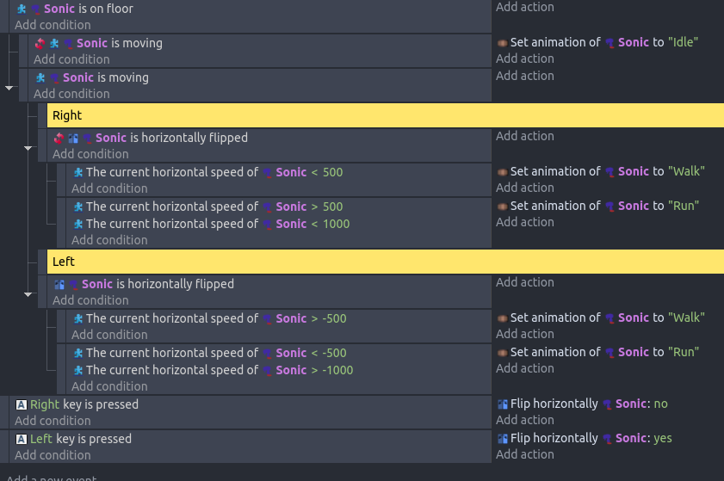Click the Sonic object icon in the "Idle" action
The width and height of the screenshot is (724, 481).
tap(610, 43)
